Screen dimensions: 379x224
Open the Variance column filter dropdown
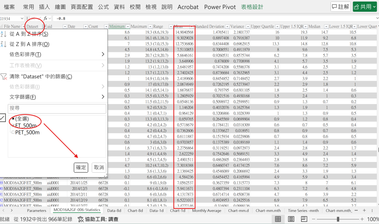(248, 27)
